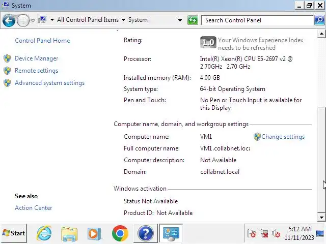Screen dimensions: 326x244
Task: Click System window title bar icon
Action: [x=6, y=5]
